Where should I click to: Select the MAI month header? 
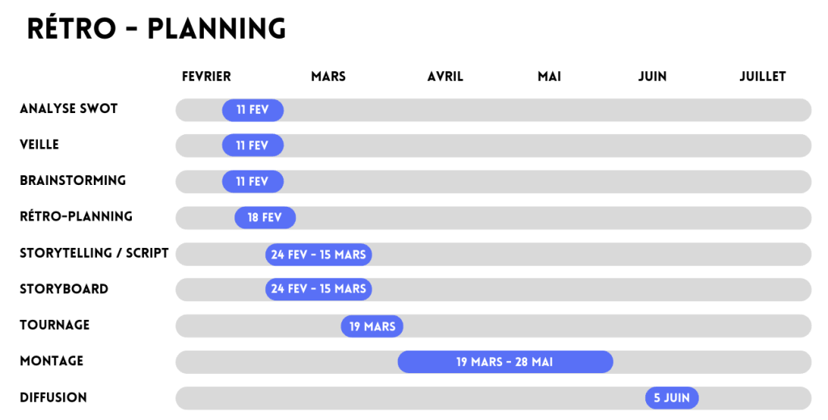[x=549, y=77]
